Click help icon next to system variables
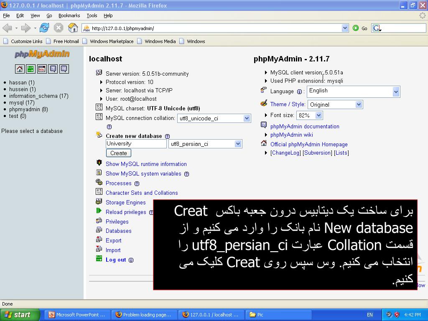428x321 pixels. (187, 174)
